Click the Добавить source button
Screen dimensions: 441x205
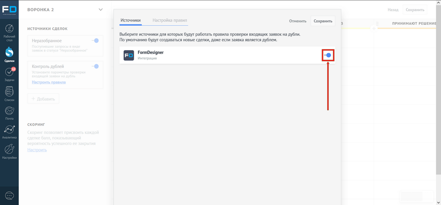pos(43,98)
